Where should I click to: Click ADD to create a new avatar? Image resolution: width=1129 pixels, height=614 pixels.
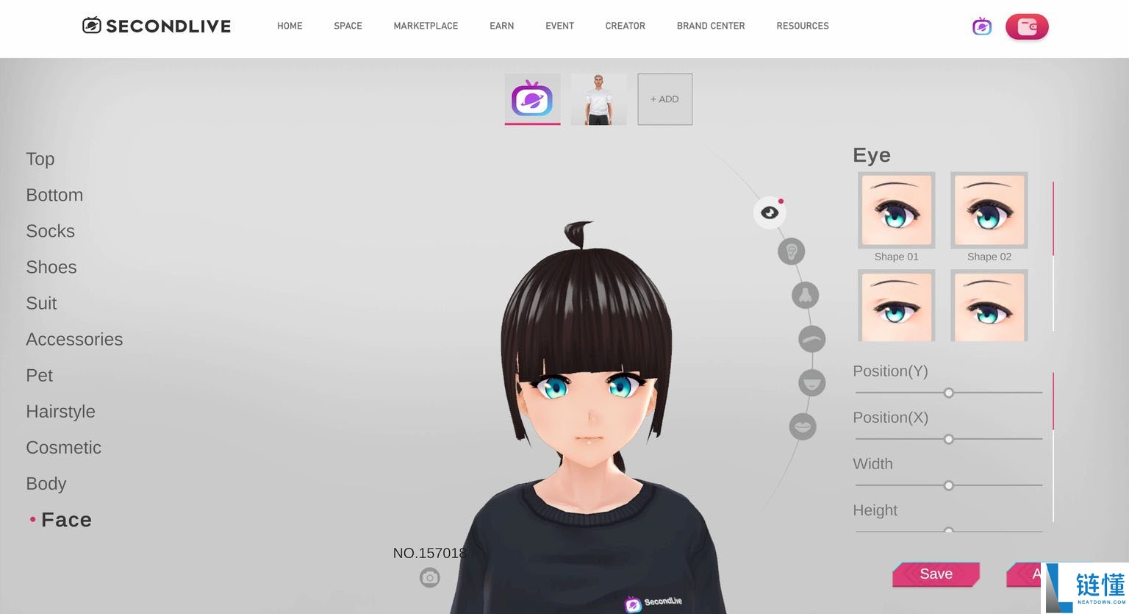pyautogui.click(x=664, y=99)
